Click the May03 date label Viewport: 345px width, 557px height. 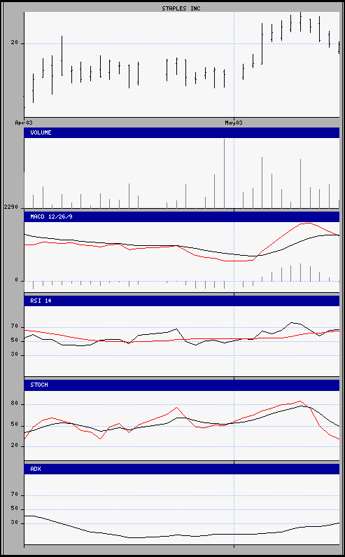click(234, 123)
